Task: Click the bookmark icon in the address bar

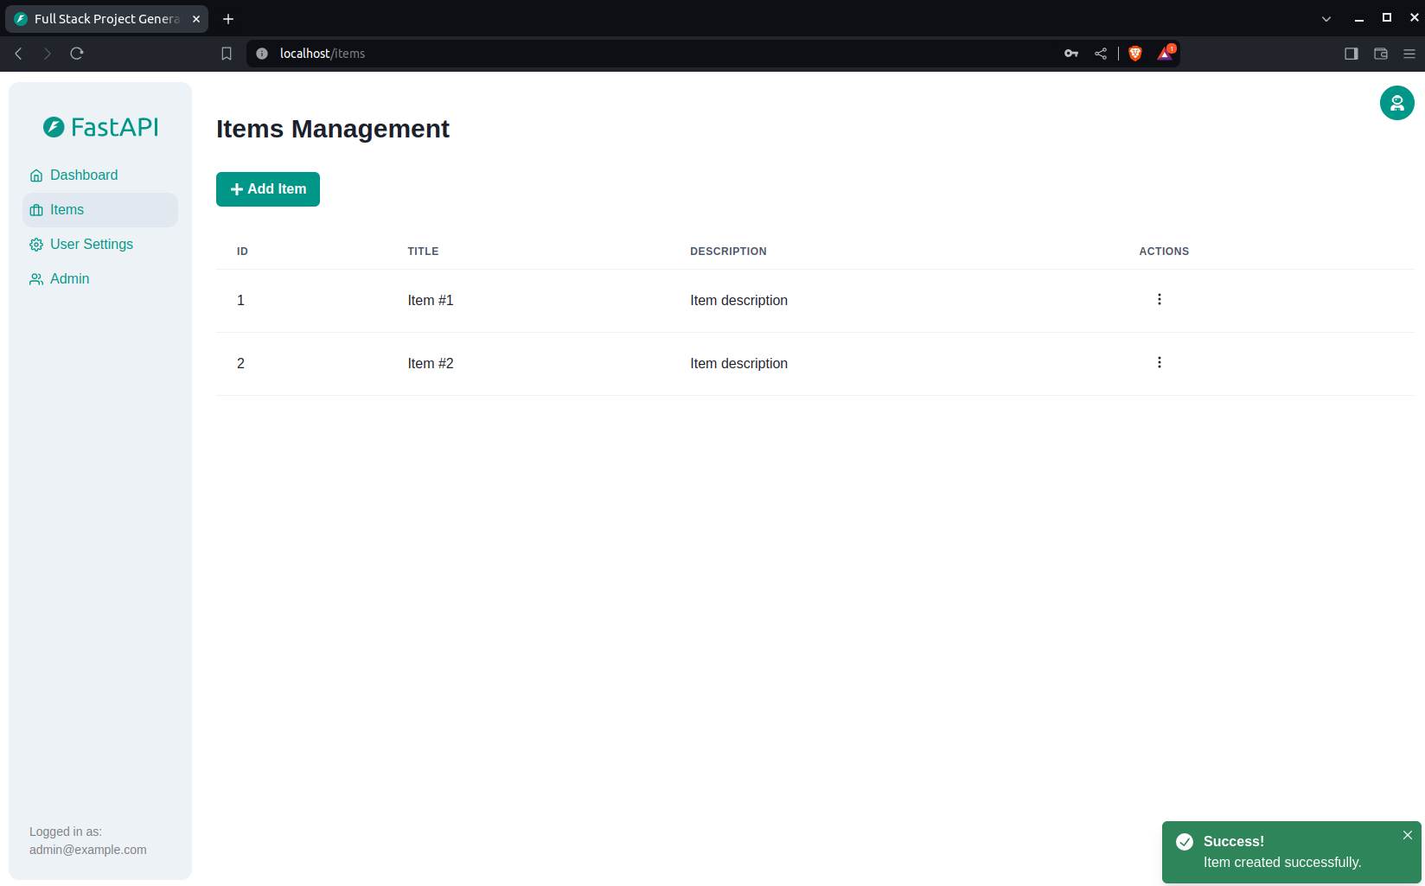Action: click(227, 53)
